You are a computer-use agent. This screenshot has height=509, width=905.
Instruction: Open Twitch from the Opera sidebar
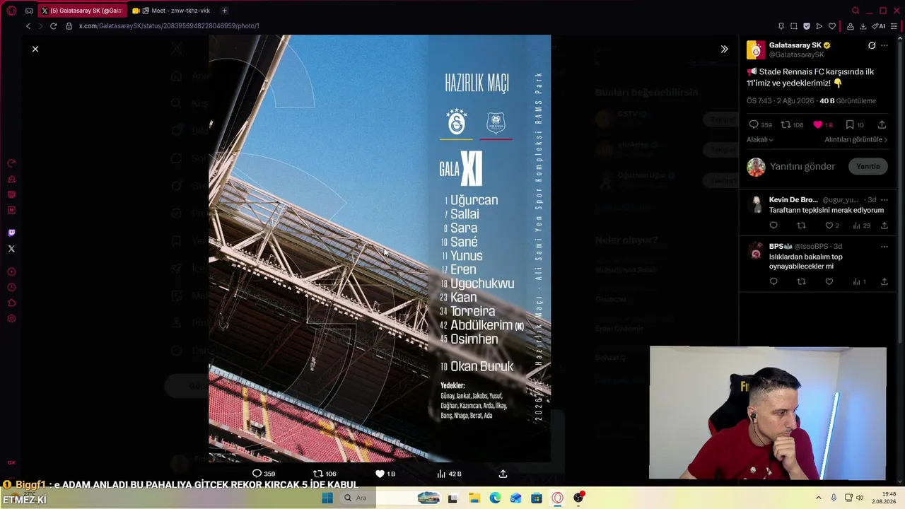pyautogui.click(x=11, y=233)
